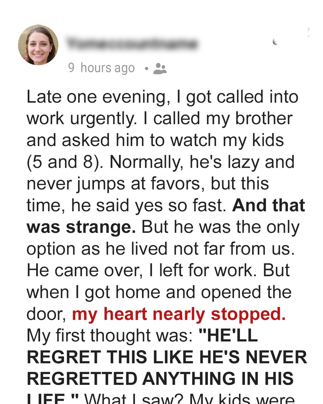Click the "never jumps at favors" text
This screenshot has width=323, height=404.
pyautogui.click(x=113, y=184)
